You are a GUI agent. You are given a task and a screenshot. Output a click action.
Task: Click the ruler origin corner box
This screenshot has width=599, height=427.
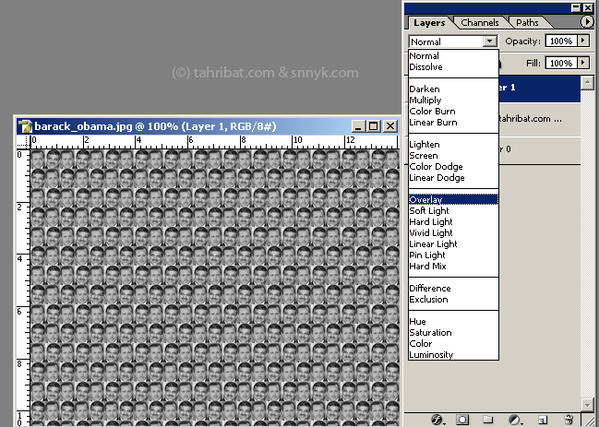pyautogui.click(x=23, y=142)
